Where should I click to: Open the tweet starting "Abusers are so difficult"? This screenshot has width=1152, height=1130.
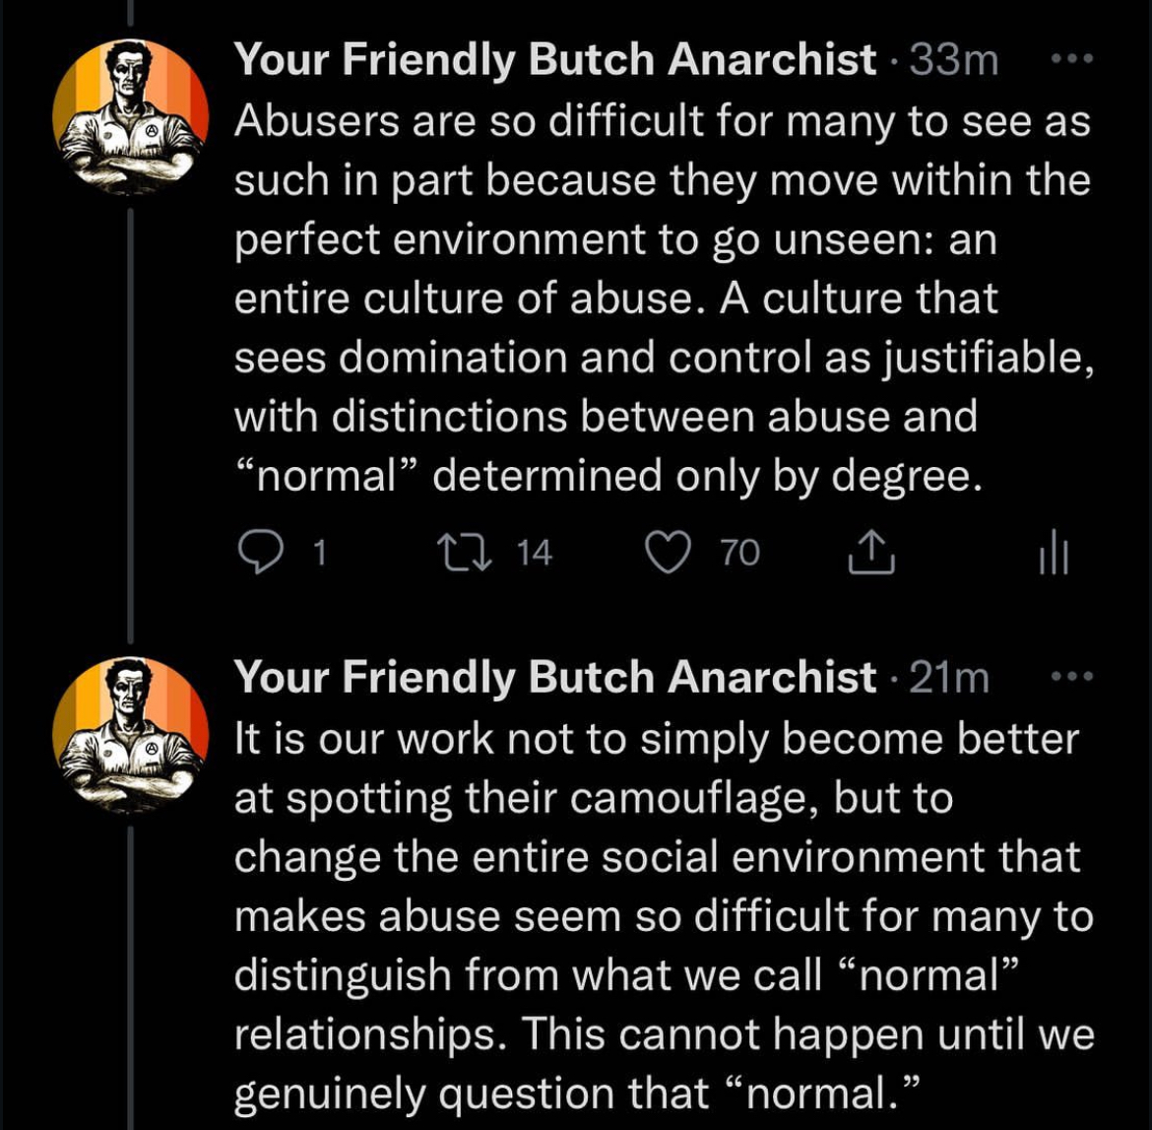[x=662, y=298]
